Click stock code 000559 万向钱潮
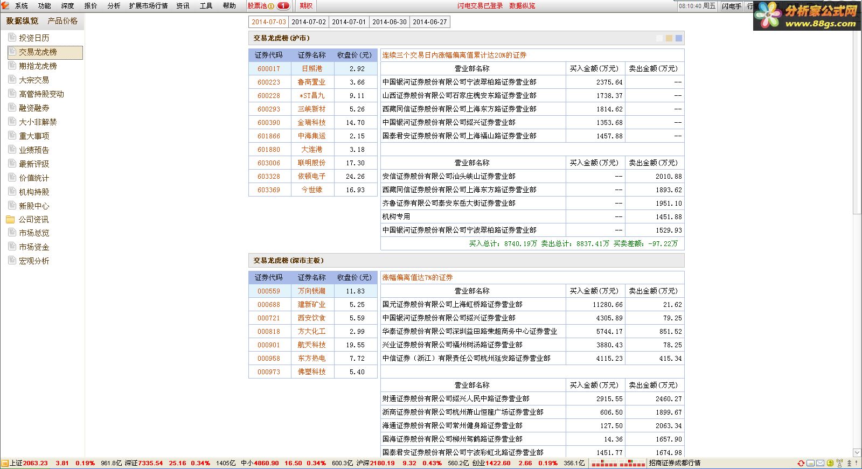This screenshot has height=469, width=862. click(269, 291)
